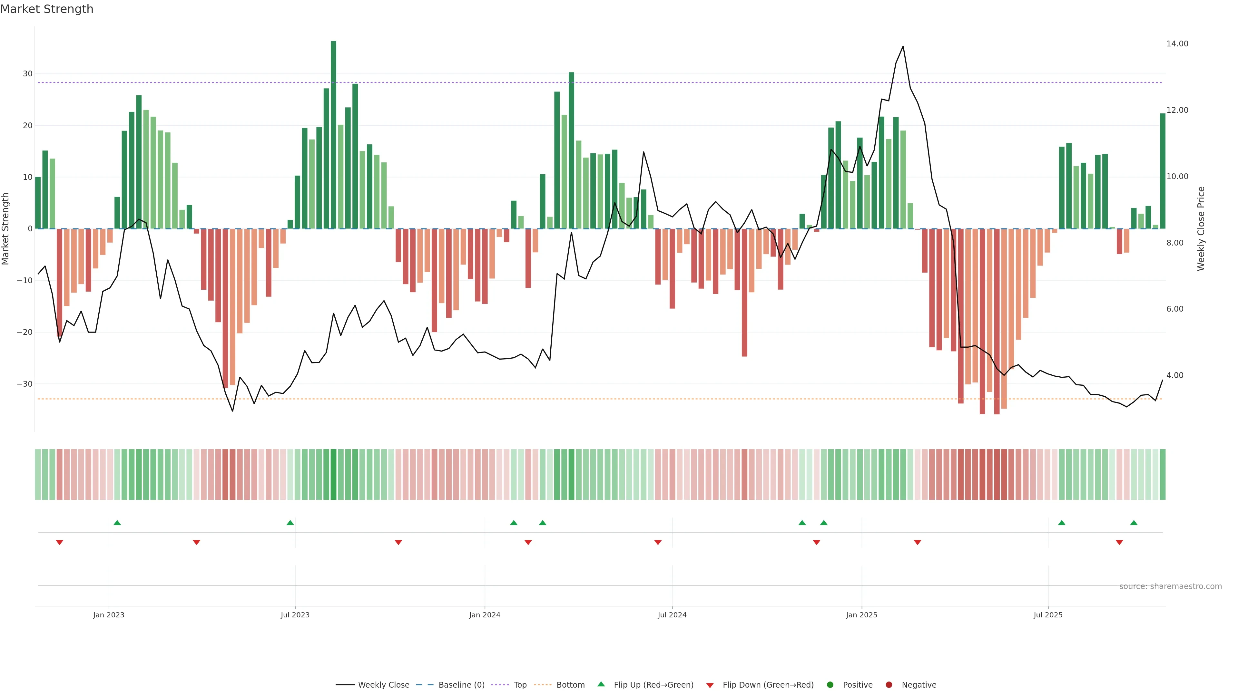Click the darkest green heatmap cell
1238x696 pixels.
click(x=334, y=475)
